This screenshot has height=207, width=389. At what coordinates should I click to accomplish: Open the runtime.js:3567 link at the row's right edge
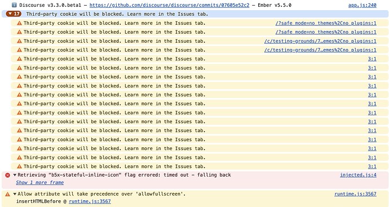point(355,194)
